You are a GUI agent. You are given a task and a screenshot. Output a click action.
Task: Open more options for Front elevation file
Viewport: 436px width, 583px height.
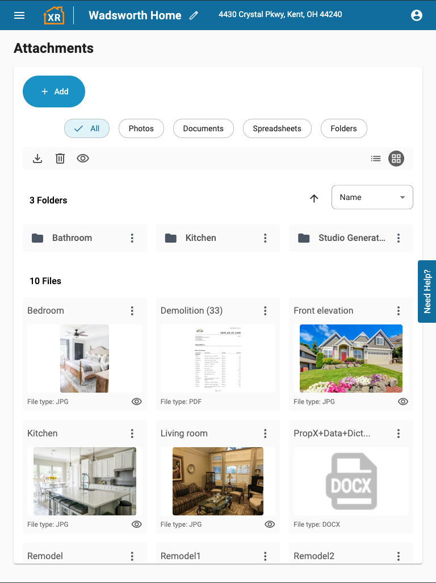click(x=399, y=311)
